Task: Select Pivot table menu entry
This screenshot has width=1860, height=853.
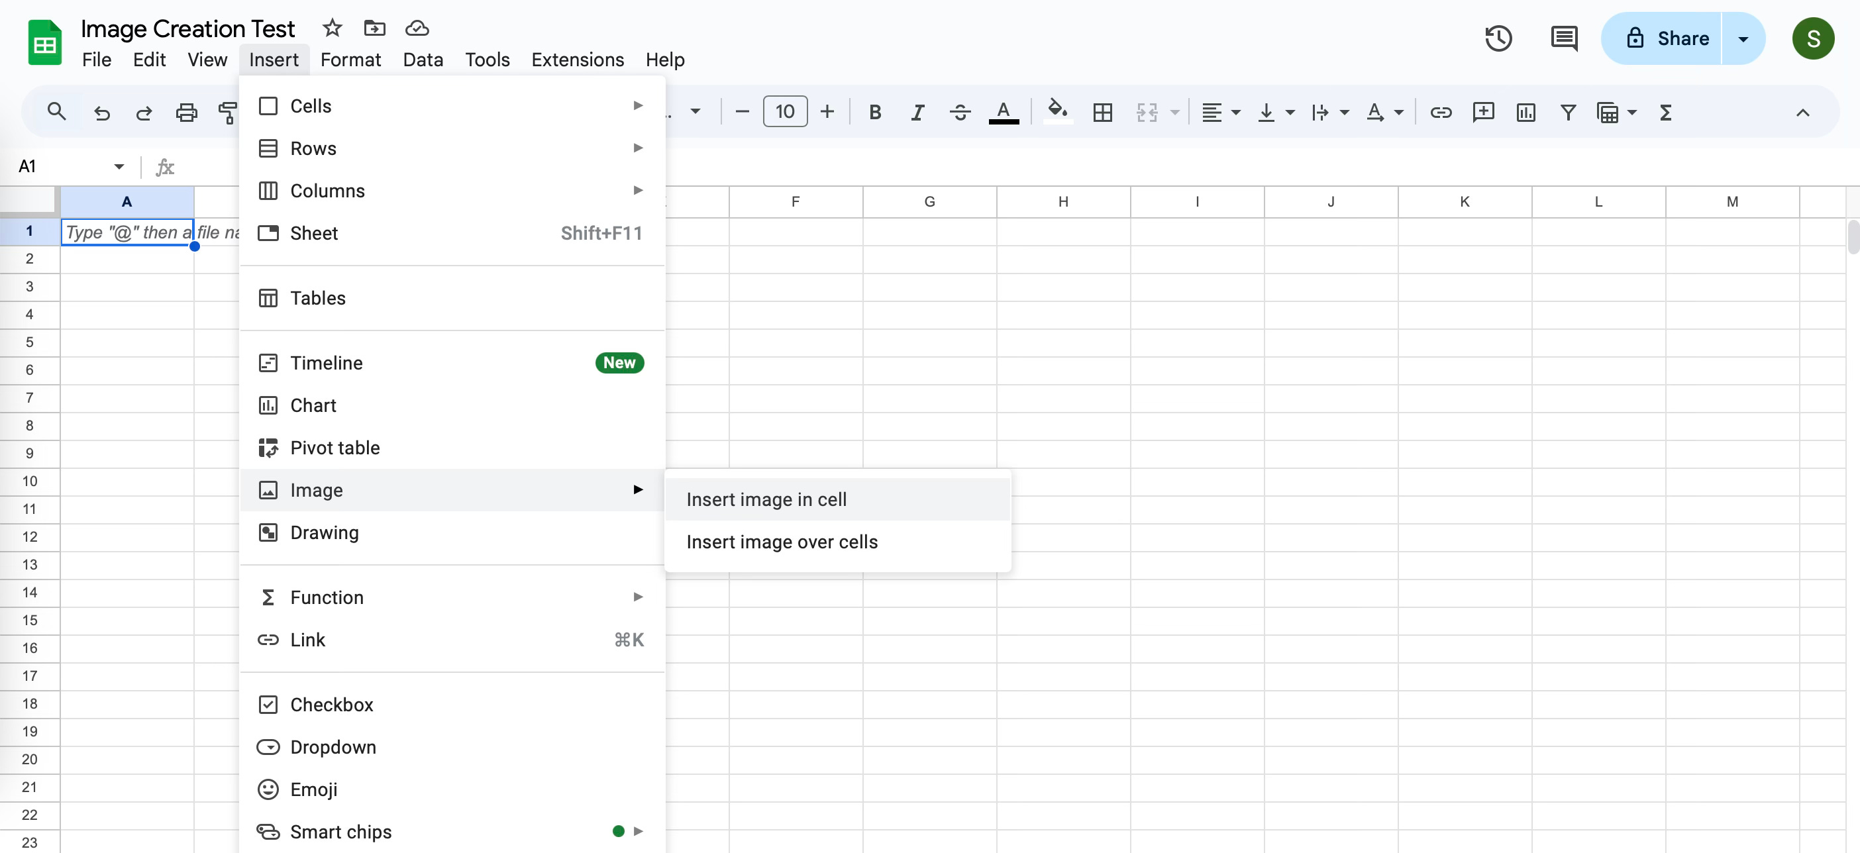Action: [451, 448]
